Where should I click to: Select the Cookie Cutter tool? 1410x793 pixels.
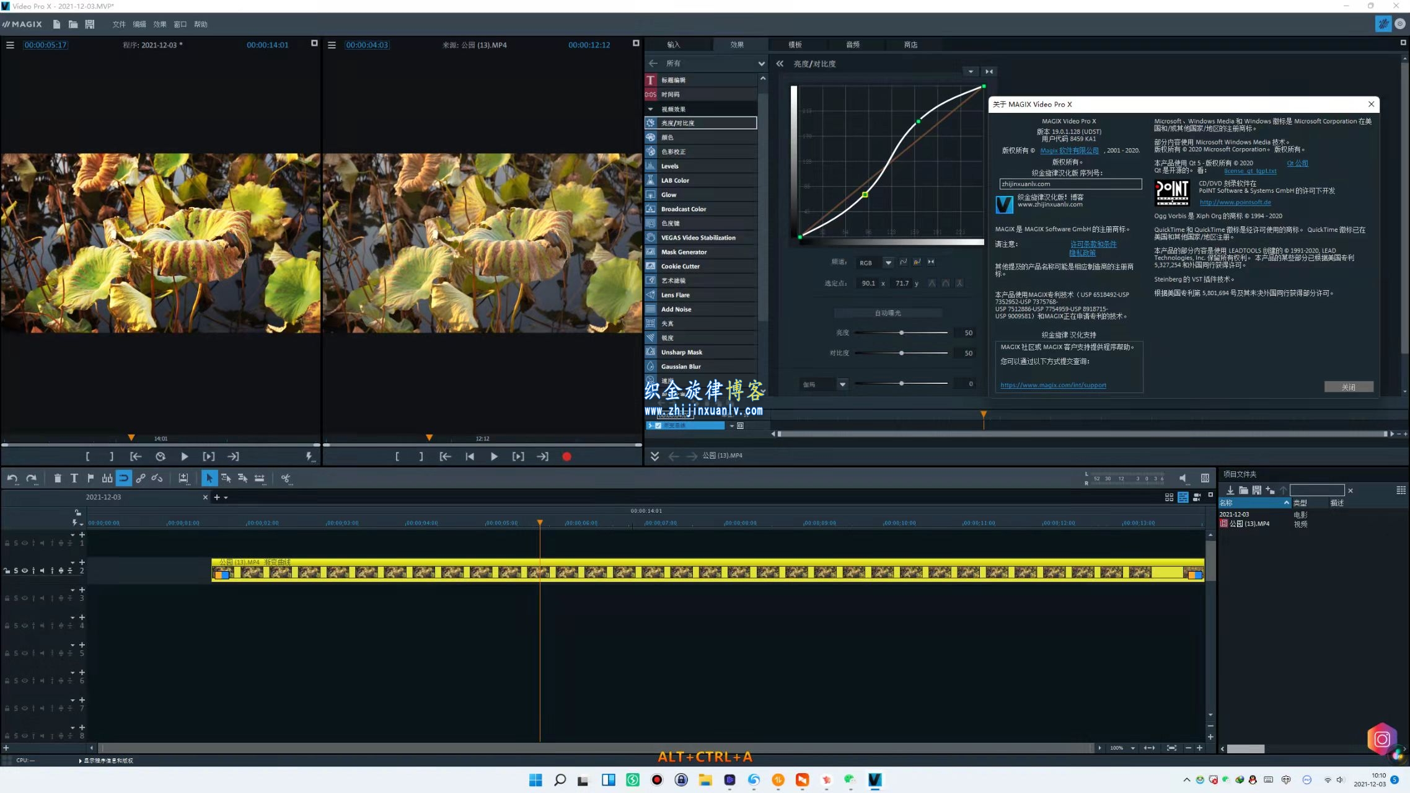[680, 265]
